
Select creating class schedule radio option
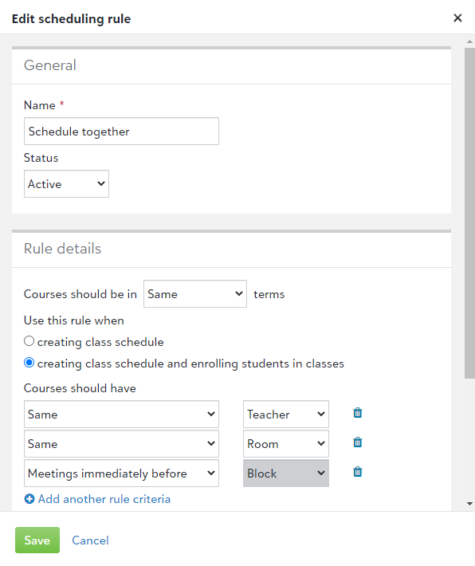(x=29, y=341)
